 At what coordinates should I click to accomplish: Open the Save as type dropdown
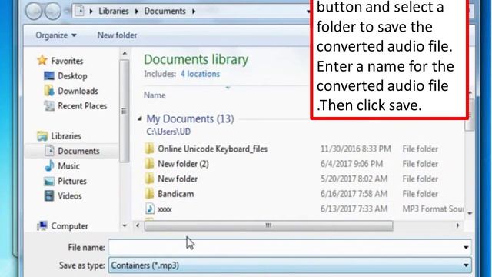click(x=290, y=265)
